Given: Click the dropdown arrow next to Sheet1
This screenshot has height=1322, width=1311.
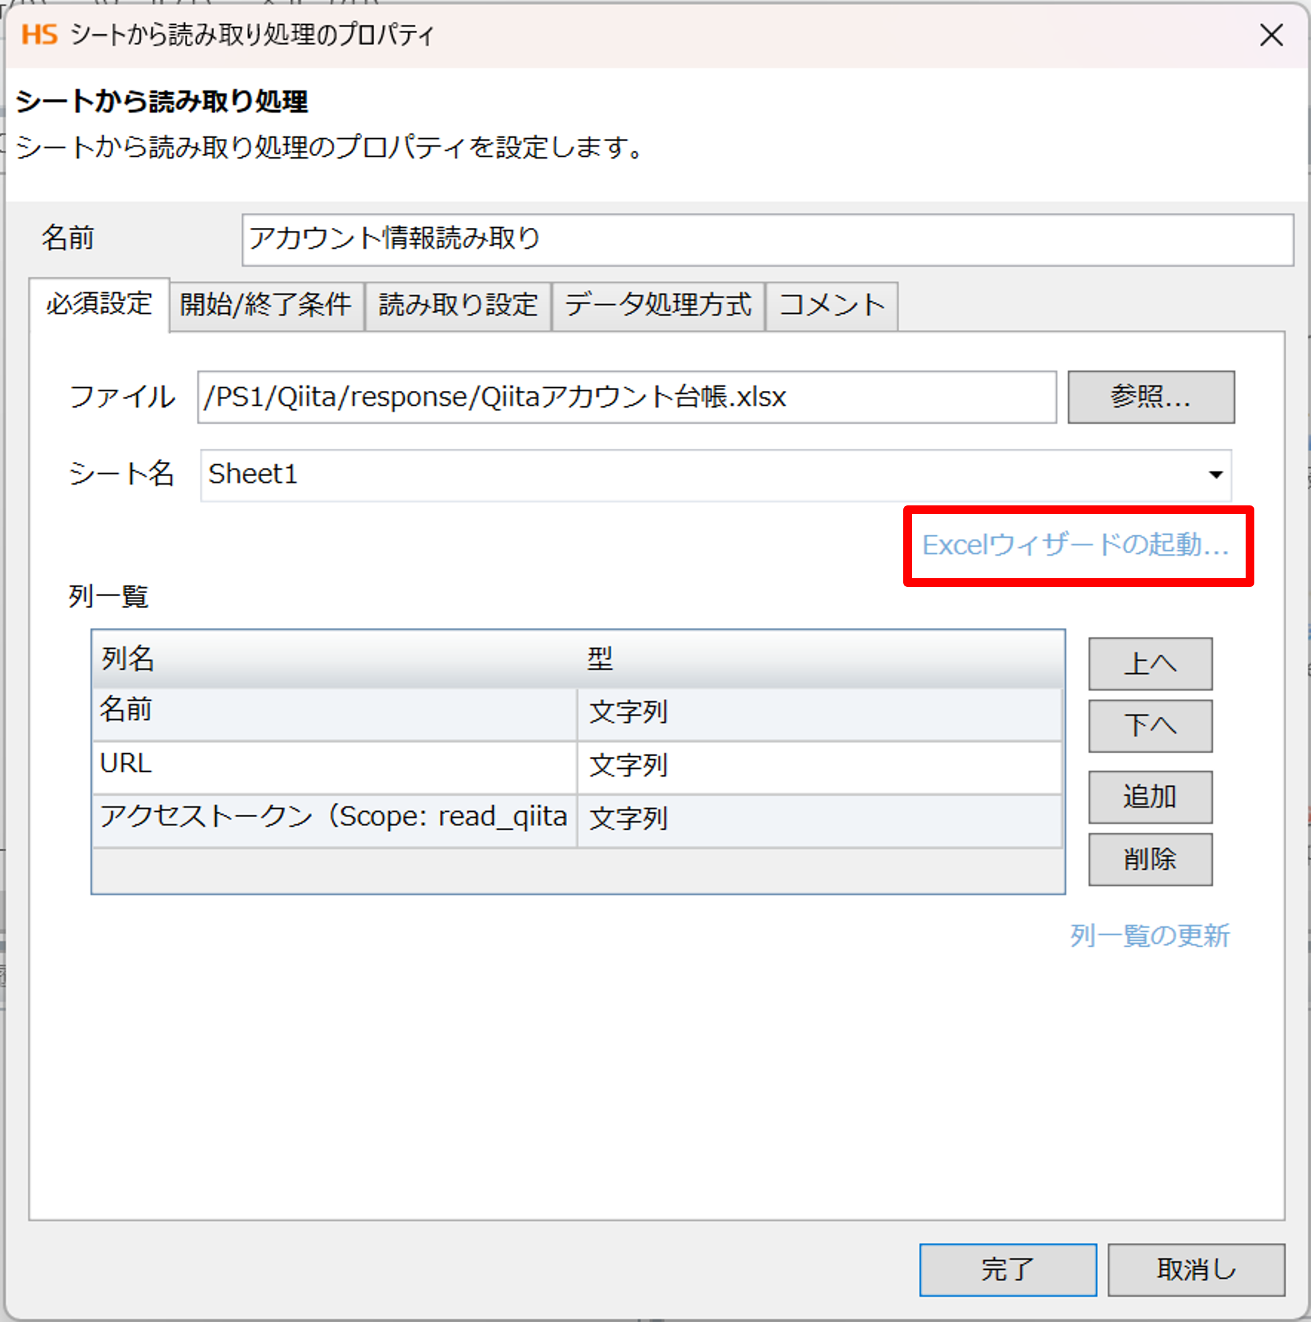Looking at the screenshot, I should tap(1215, 475).
